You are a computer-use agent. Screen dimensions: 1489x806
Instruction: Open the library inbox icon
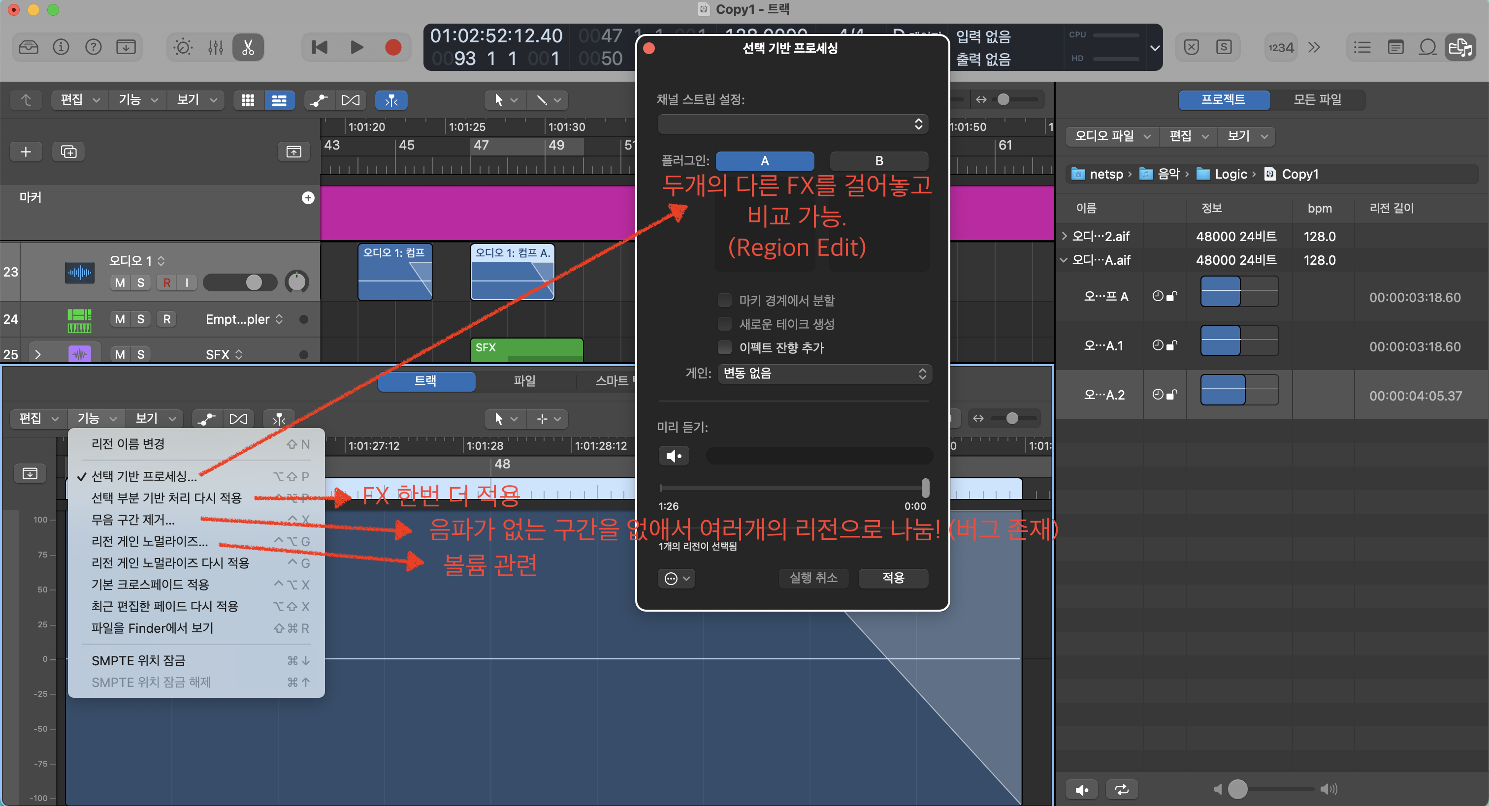click(29, 47)
